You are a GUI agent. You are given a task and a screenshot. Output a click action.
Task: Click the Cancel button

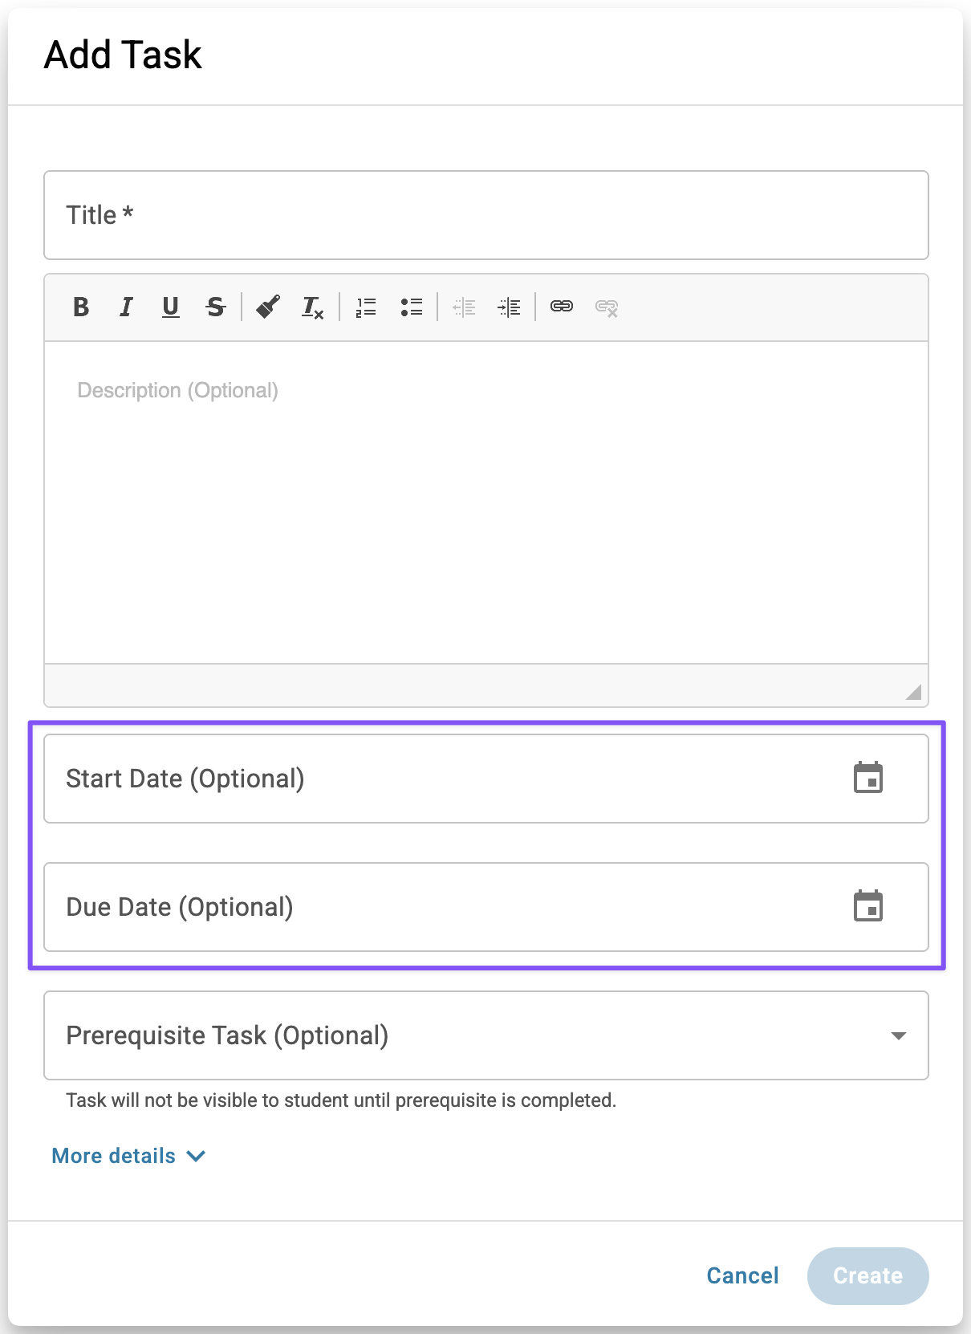742,1275
